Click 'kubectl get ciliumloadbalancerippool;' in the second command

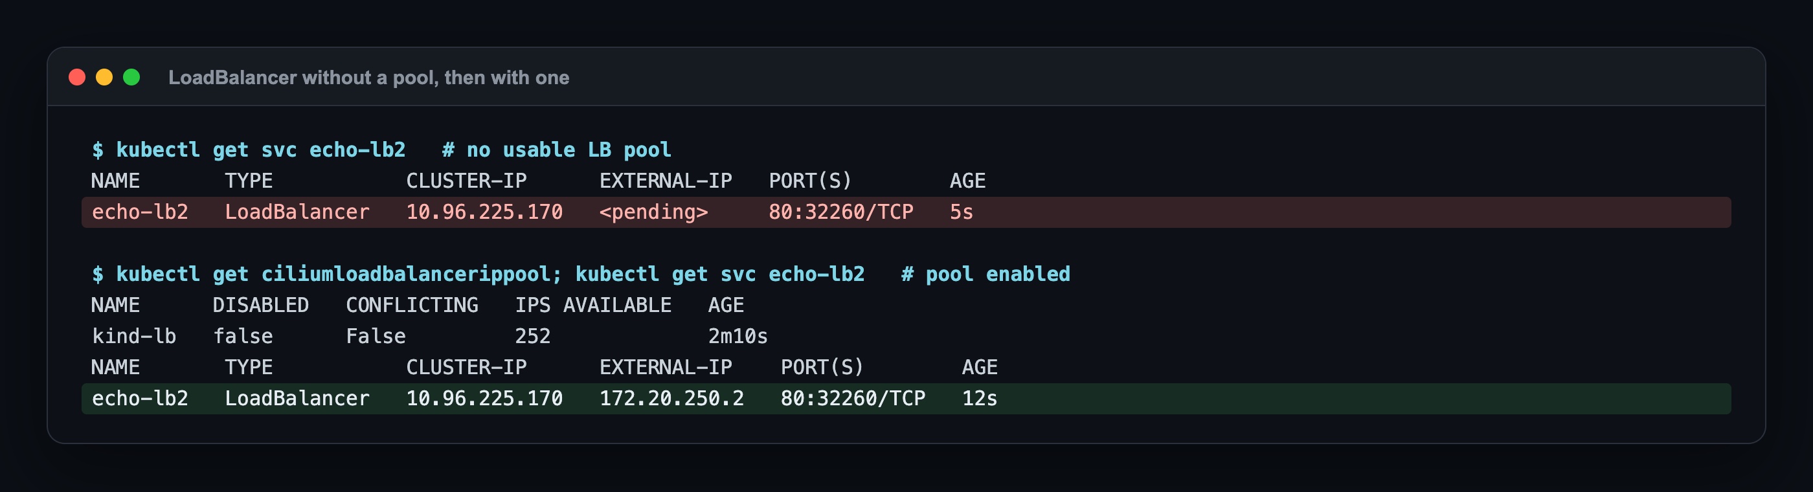pos(339,274)
